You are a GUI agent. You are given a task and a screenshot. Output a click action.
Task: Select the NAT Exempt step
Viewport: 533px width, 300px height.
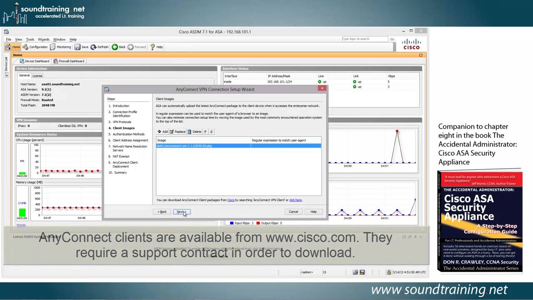pyautogui.click(x=121, y=156)
